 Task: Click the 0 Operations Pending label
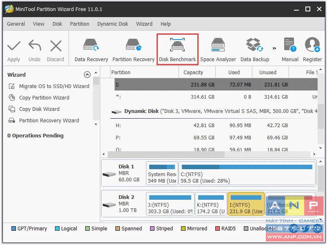(x=35, y=135)
